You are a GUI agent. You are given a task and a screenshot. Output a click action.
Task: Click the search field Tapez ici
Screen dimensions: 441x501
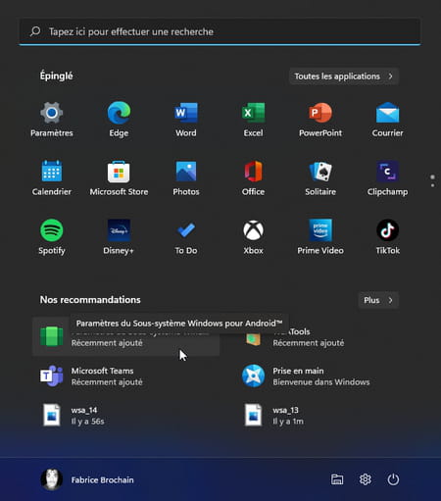[x=220, y=31]
